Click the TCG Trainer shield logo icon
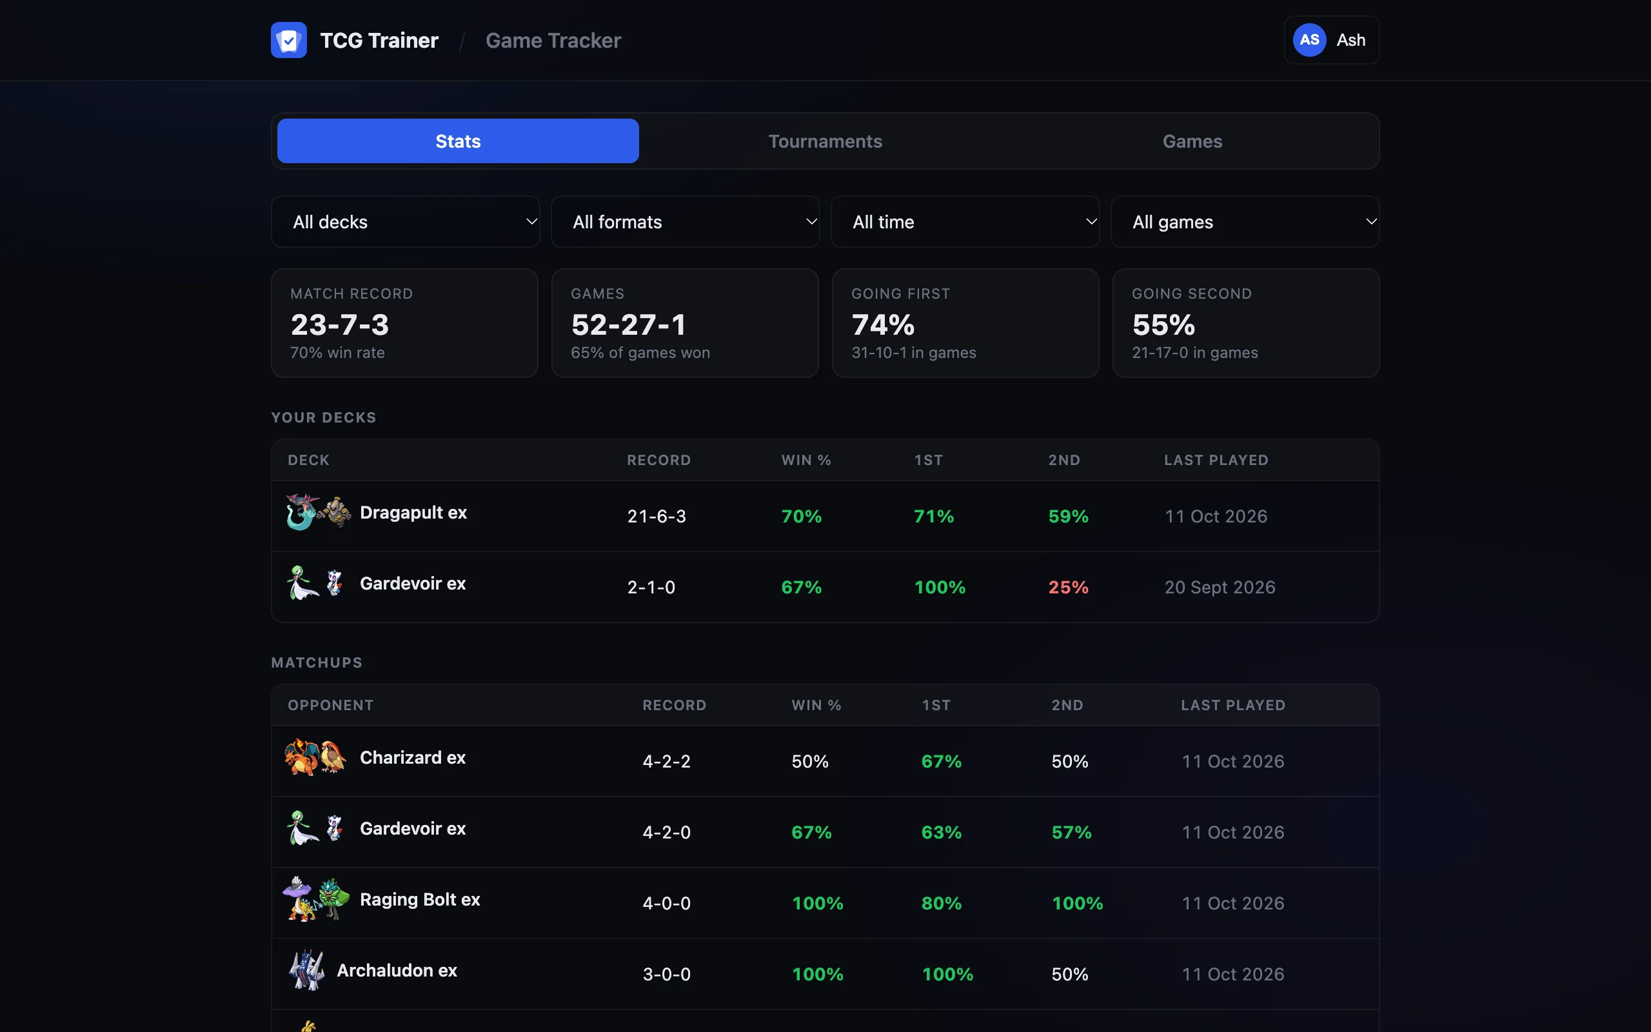Image resolution: width=1651 pixels, height=1032 pixels. click(288, 40)
